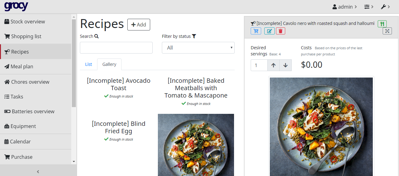Open the Avocado Toast recipe
The image size is (399, 176).
119,84
